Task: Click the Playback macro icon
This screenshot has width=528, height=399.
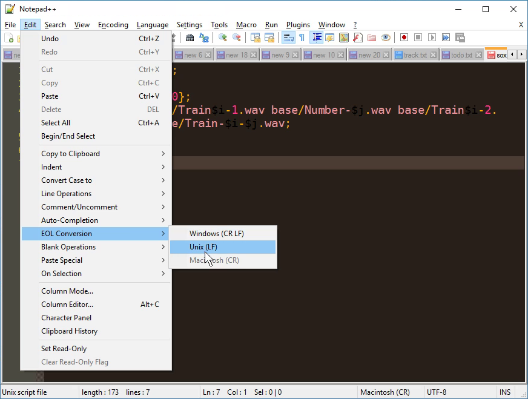Action: (x=432, y=38)
